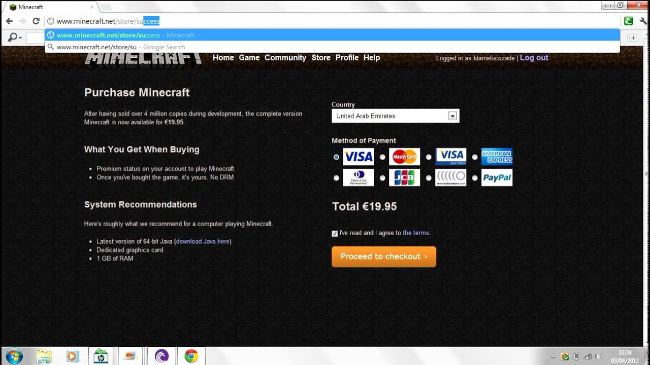Select the American Express radio button
The image size is (650, 365).
475,157
